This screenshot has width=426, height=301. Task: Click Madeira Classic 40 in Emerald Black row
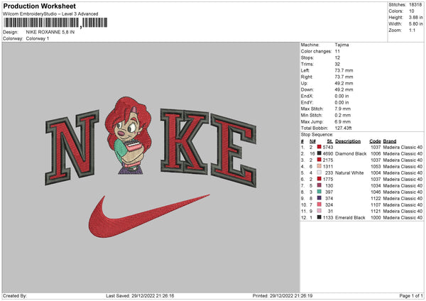[403, 218]
